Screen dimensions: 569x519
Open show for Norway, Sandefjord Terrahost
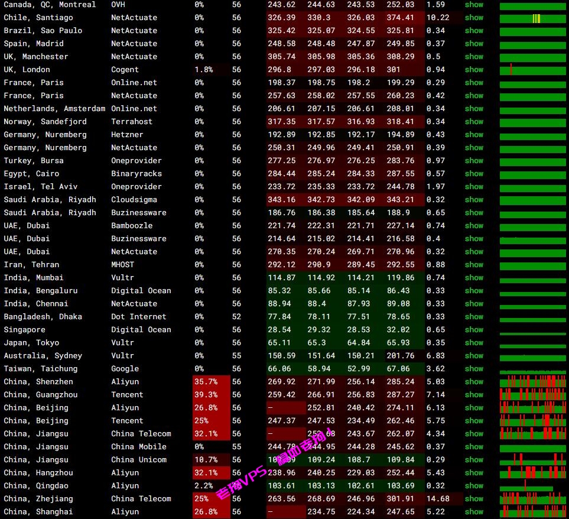tap(474, 122)
